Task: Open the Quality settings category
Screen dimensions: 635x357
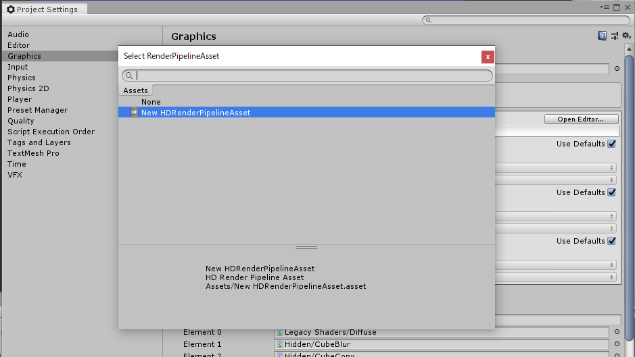Action: (21, 121)
